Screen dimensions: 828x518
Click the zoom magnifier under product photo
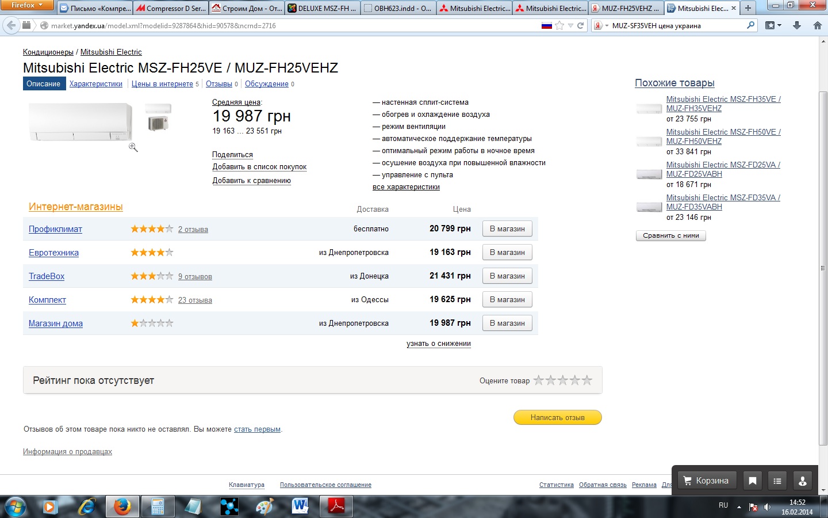pos(133,147)
